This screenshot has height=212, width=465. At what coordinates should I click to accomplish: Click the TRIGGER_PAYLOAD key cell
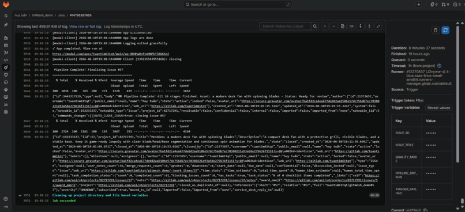click(406, 191)
